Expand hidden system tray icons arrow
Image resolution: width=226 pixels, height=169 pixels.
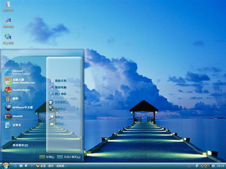tap(189, 166)
